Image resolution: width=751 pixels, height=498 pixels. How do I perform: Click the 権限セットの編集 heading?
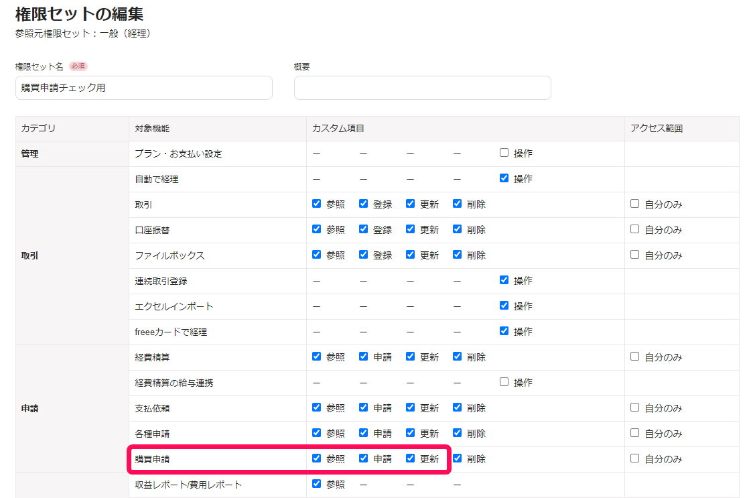tap(79, 14)
